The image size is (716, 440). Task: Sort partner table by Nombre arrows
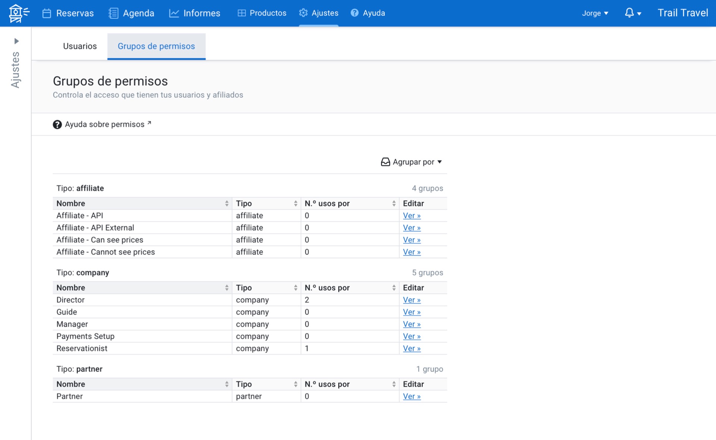pyautogui.click(x=227, y=384)
